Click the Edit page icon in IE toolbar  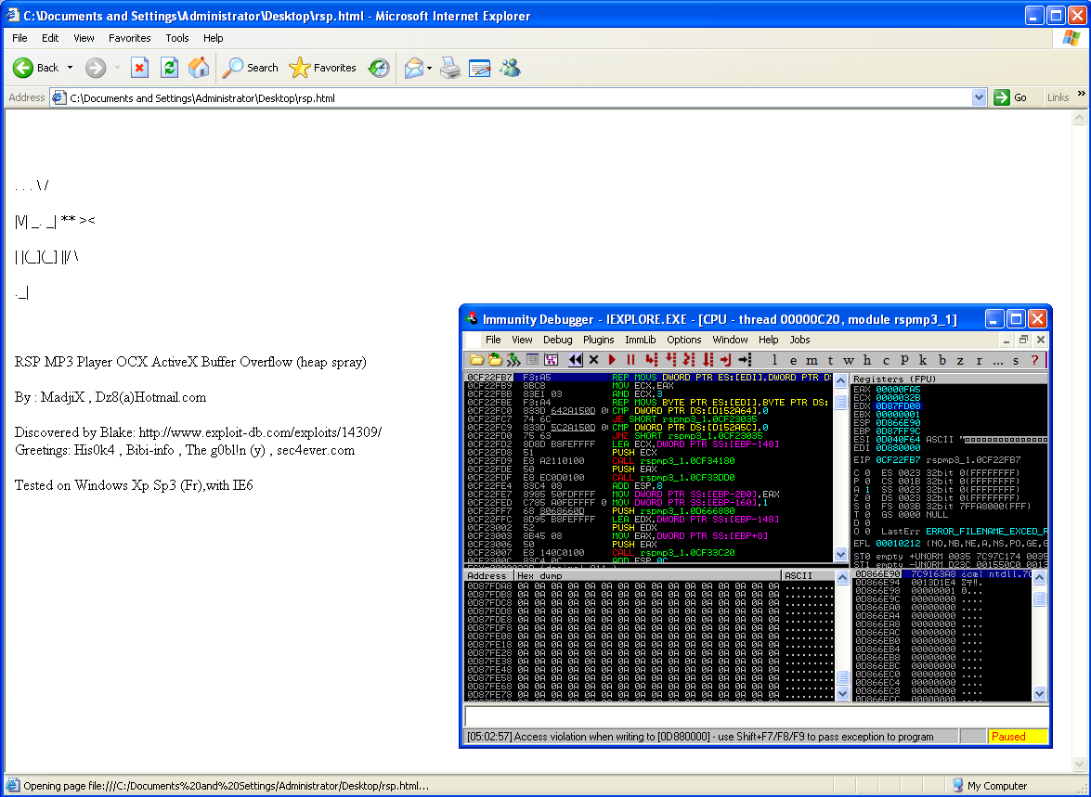479,68
